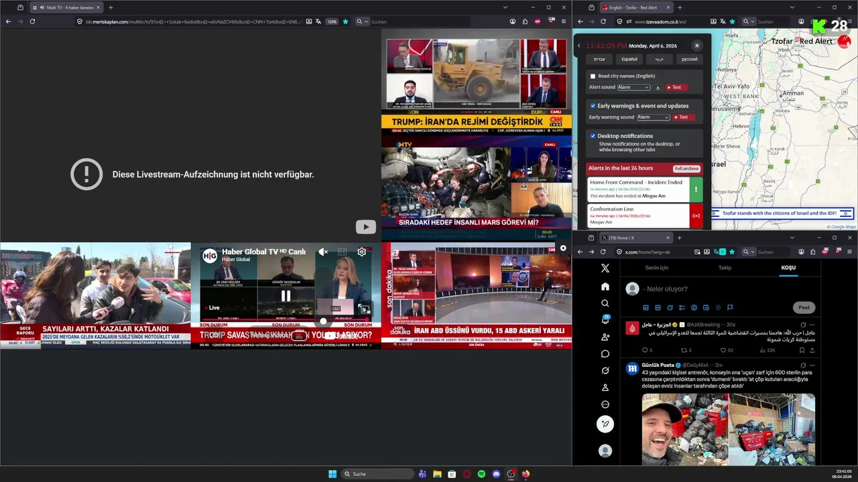Switch Tzofar language to русский

point(689,59)
